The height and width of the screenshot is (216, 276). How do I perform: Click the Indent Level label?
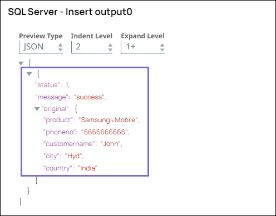click(x=92, y=36)
